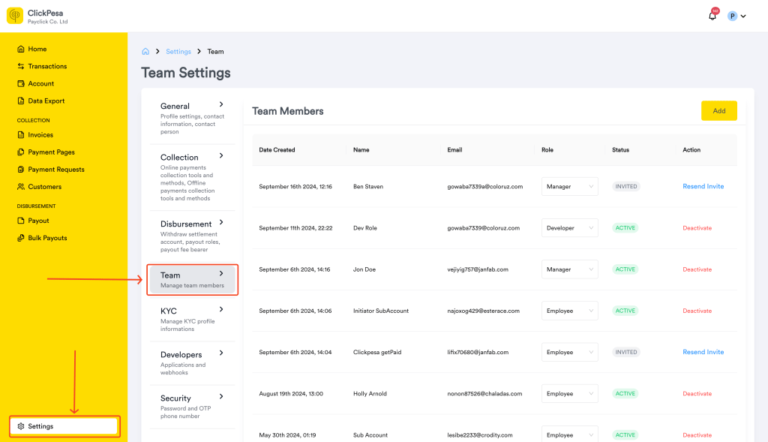The image size is (768, 442).
Task: Deactivate the Dev Role member
Action: (697, 228)
